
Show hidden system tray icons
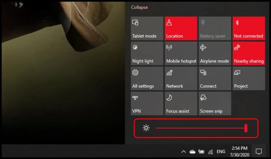[184, 152]
